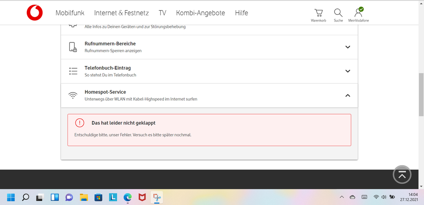Click 'Das hat leider nicht geklappt' text
The width and height of the screenshot is (424, 205).
[124, 123]
